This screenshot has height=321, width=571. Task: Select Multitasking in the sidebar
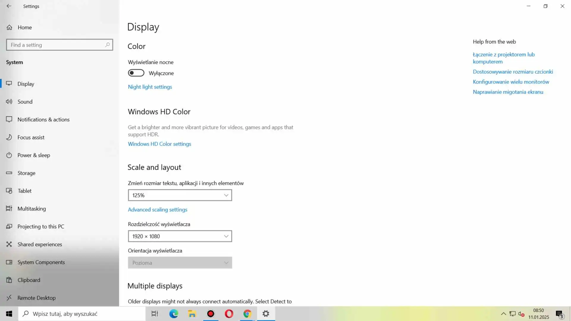32,209
